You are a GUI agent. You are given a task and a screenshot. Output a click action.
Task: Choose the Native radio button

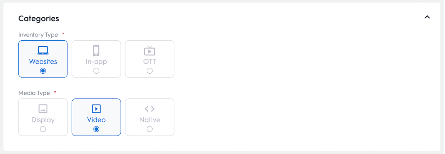[x=149, y=129]
